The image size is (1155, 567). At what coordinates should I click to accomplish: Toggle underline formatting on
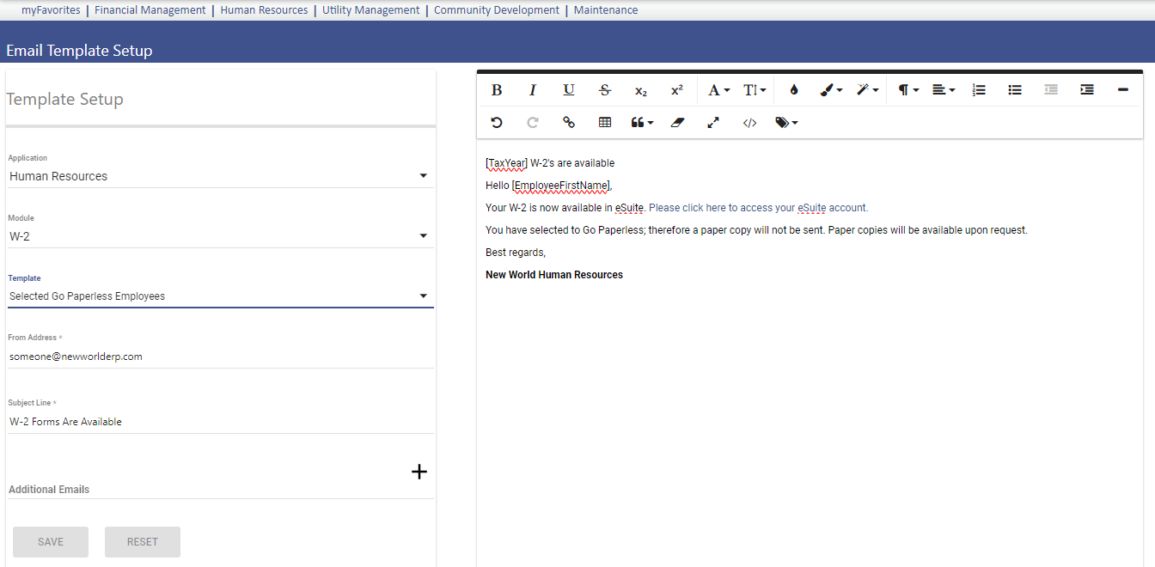(568, 89)
